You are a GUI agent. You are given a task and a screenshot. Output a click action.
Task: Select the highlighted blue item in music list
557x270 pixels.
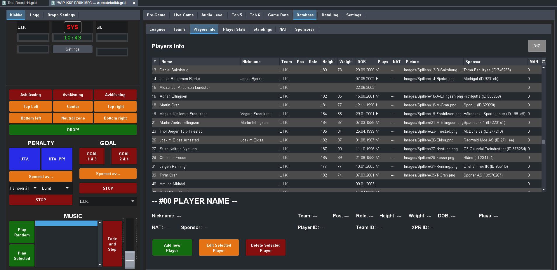point(66,223)
